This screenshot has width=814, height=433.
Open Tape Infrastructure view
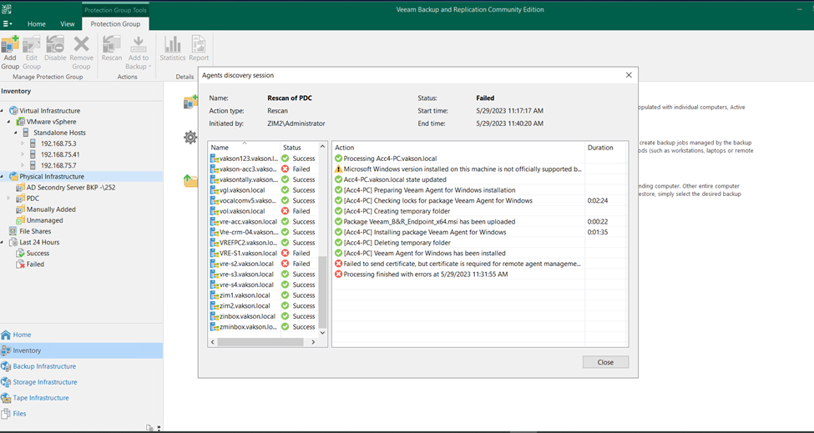[x=35, y=398]
